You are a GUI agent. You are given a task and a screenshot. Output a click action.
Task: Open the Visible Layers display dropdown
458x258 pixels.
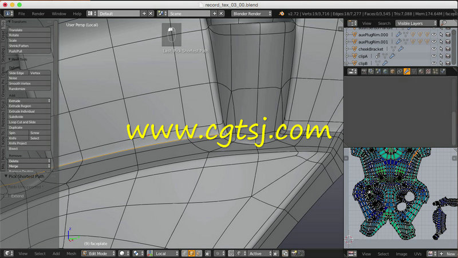(x=416, y=23)
